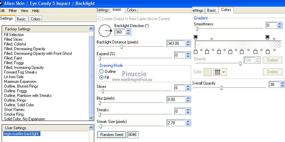Open the Colors tab in Basic panel

coord(132,10)
